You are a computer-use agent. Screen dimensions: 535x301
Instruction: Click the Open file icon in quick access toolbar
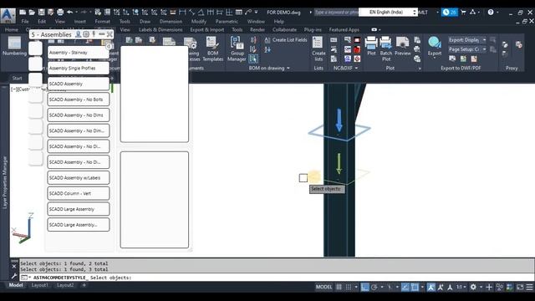tap(32, 13)
